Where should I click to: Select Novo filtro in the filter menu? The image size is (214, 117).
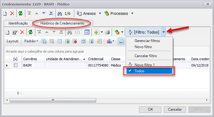pyautogui.click(x=143, y=47)
